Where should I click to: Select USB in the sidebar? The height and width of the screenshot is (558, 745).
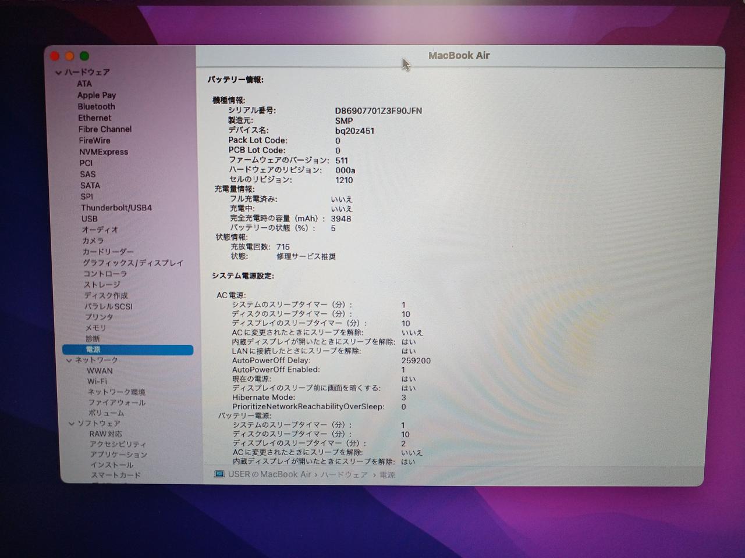pos(90,219)
